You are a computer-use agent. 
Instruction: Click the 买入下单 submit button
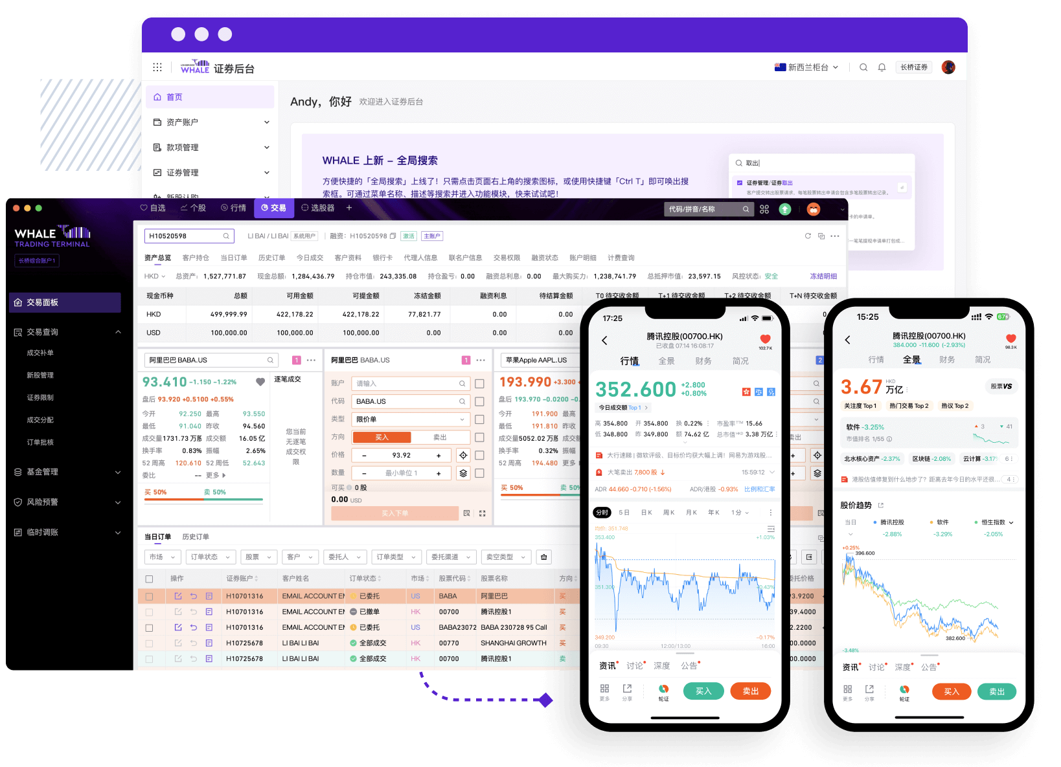(x=394, y=513)
